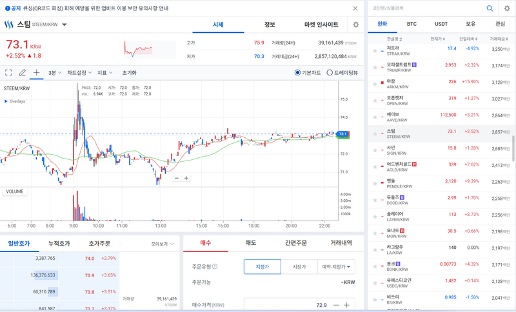Click the search magnifier icon
The width and height of the screenshot is (516, 312).
[x=490, y=8]
